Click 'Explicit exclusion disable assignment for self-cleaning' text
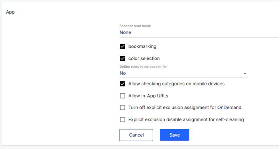The width and height of the screenshot is (279, 149). [x=186, y=120]
